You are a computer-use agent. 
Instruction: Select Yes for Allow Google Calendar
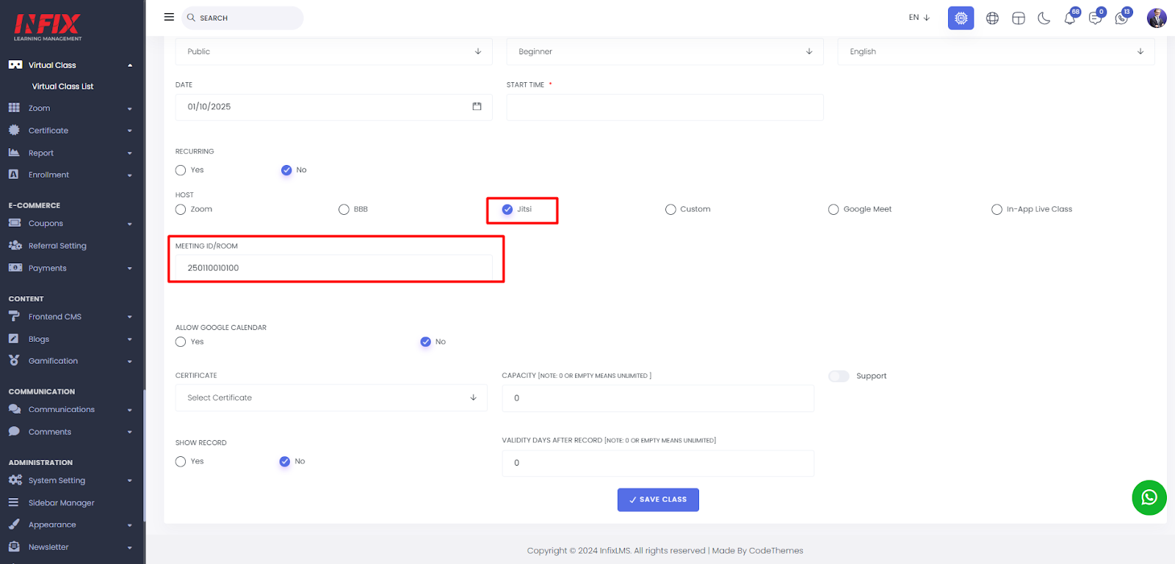(x=181, y=342)
